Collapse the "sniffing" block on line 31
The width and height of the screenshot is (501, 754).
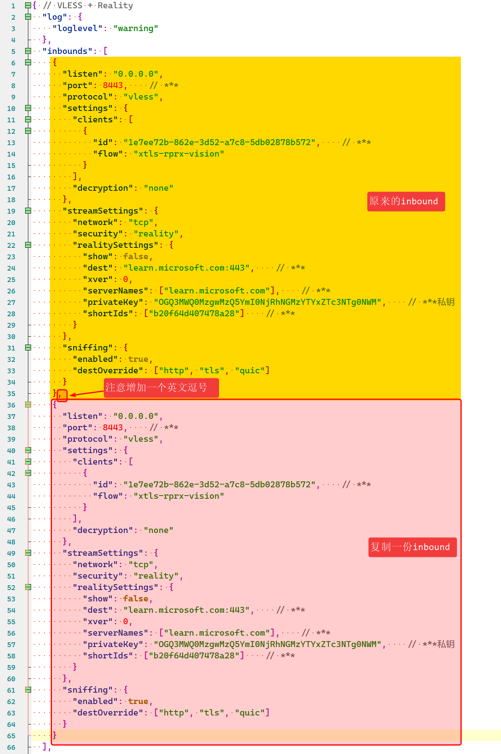pyautogui.click(x=28, y=348)
